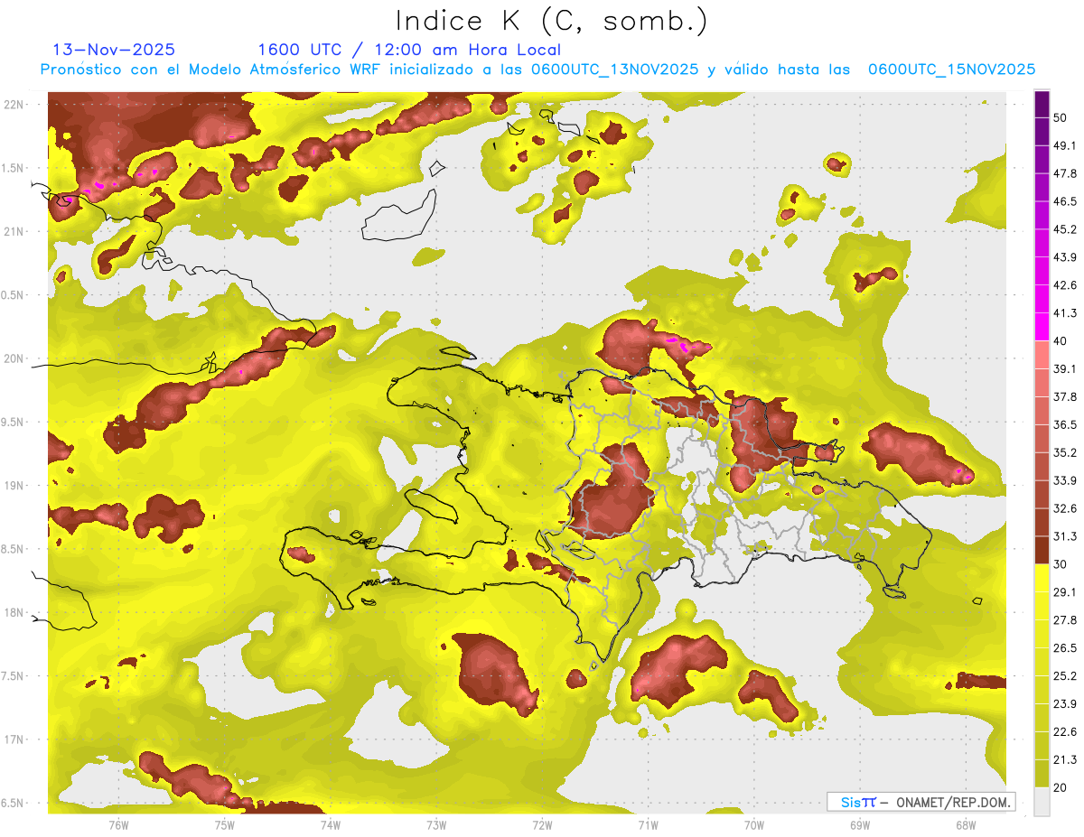Click the "72W" longitude label
The image size is (1084, 837).
click(542, 824)
